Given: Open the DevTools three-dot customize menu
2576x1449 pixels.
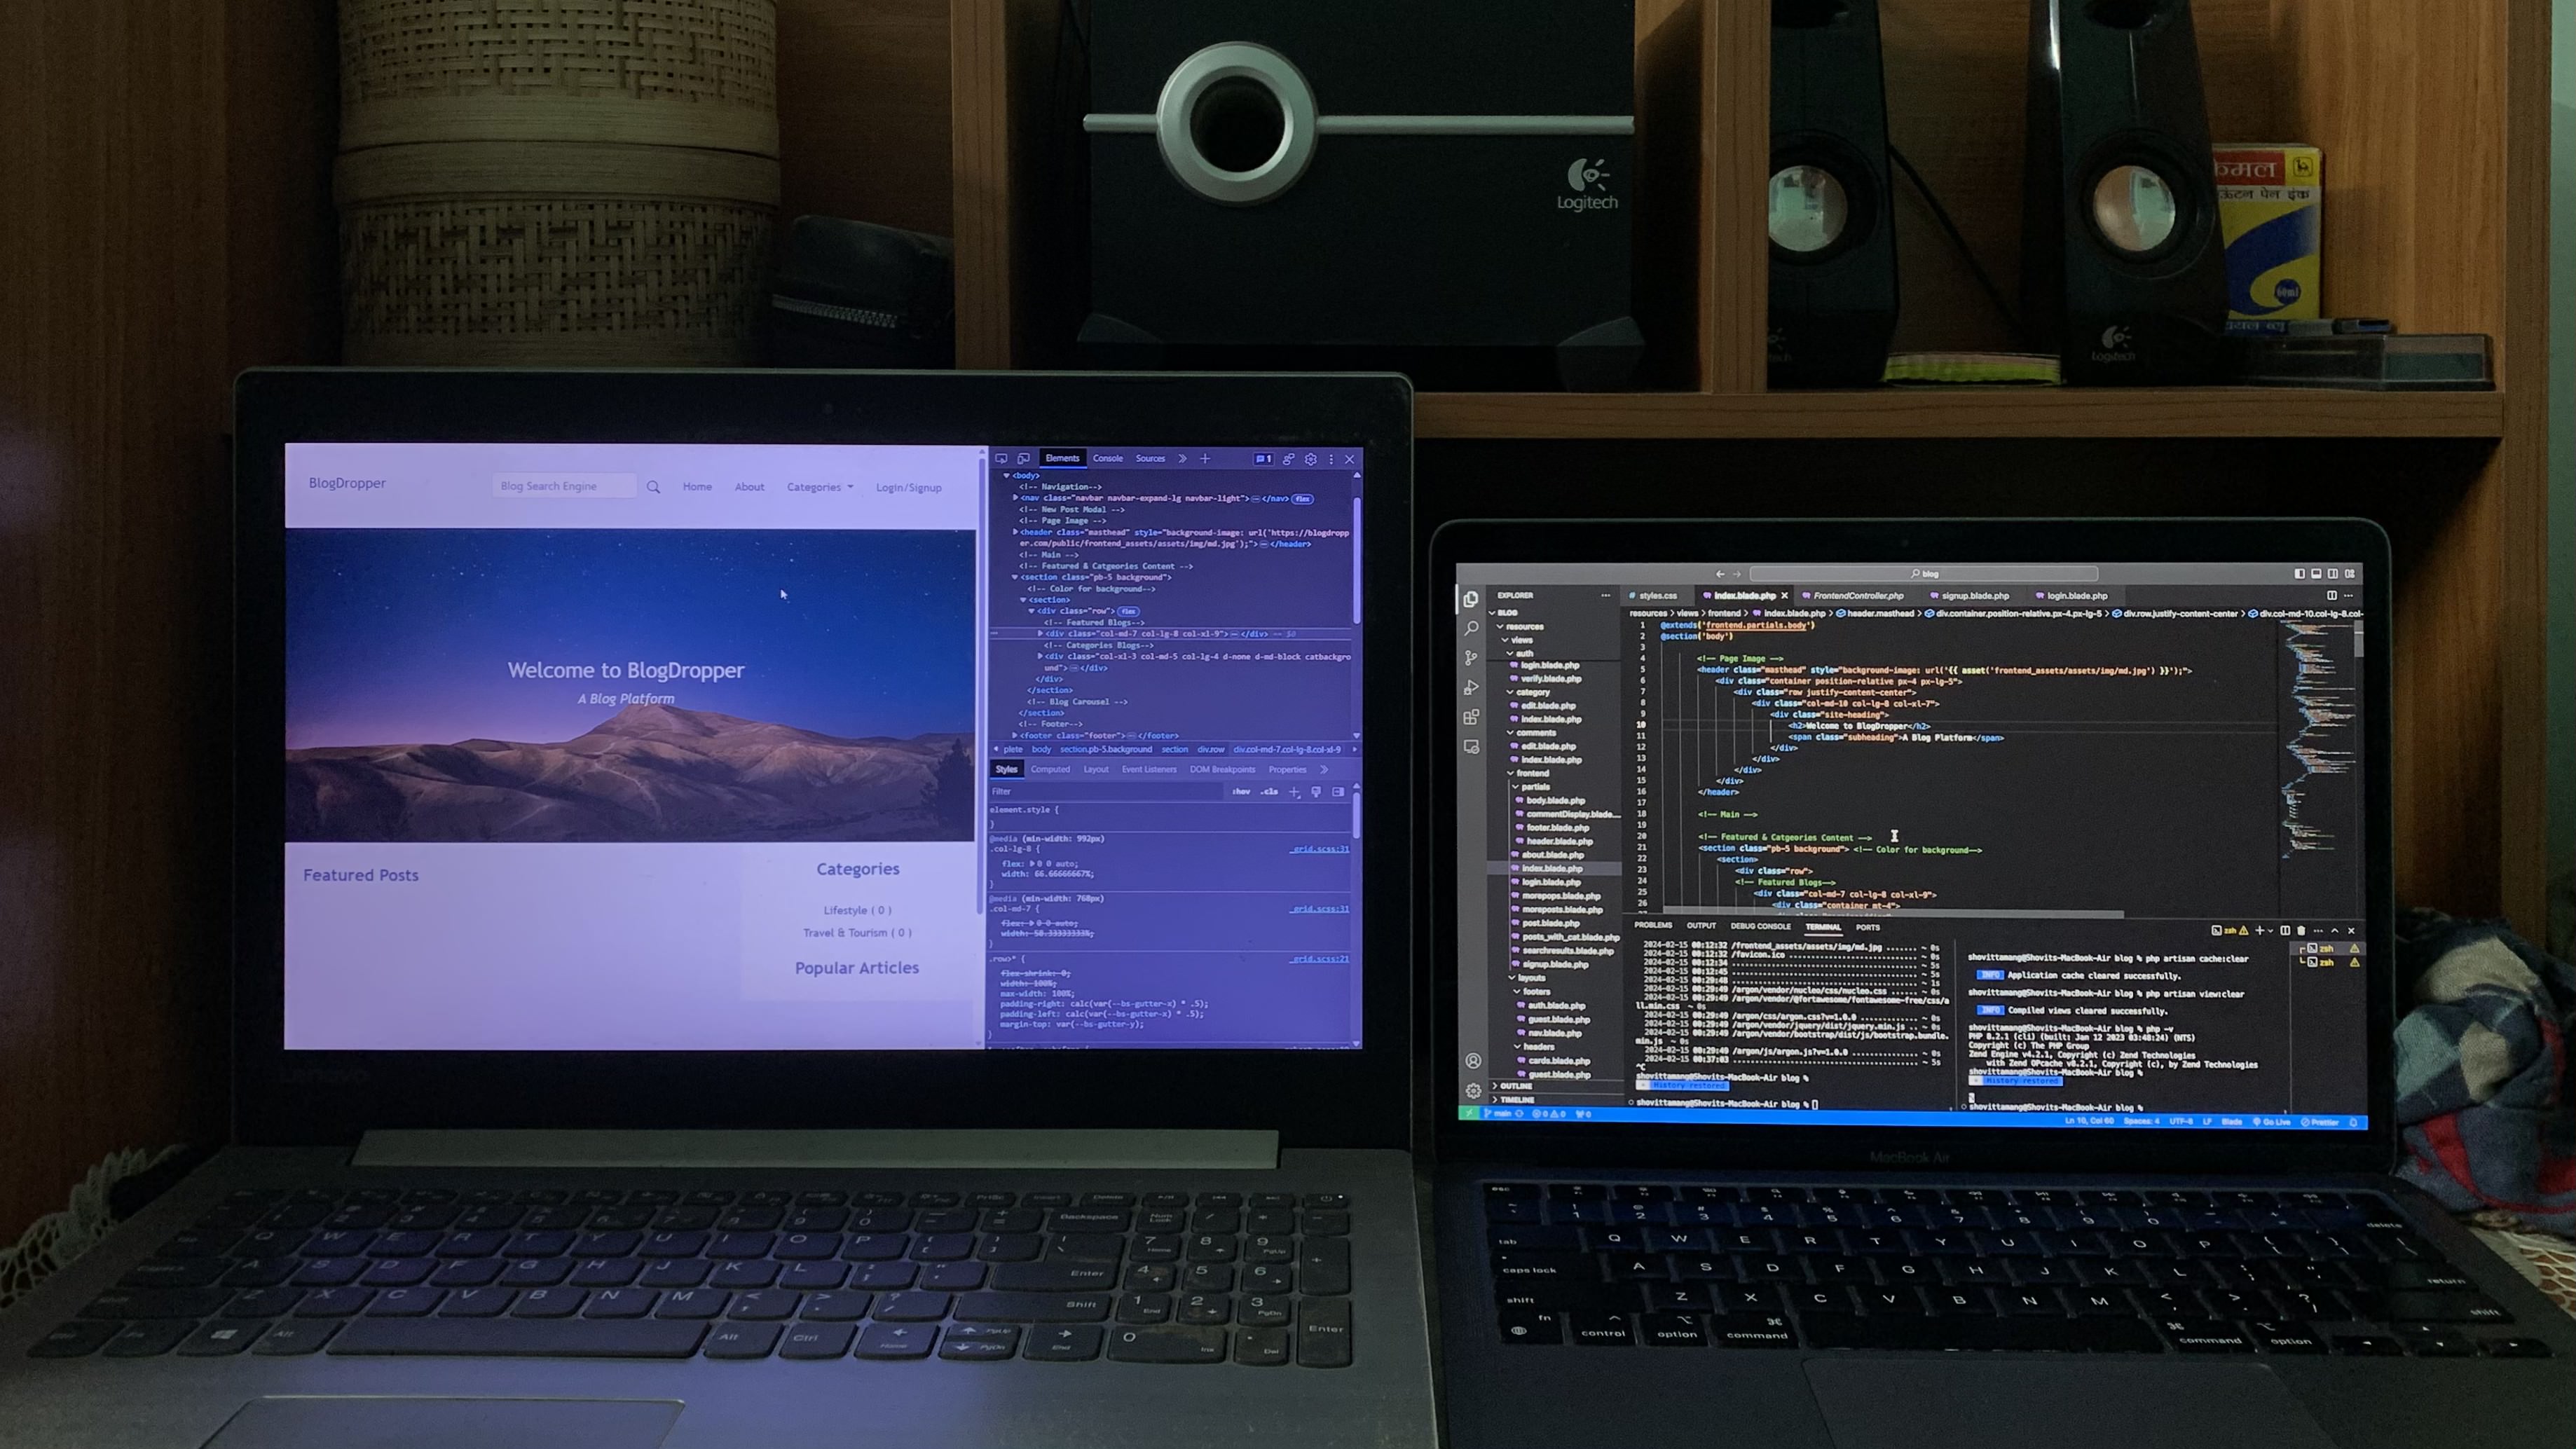Looking at the screenshot, I should [x=1331, y=459].
